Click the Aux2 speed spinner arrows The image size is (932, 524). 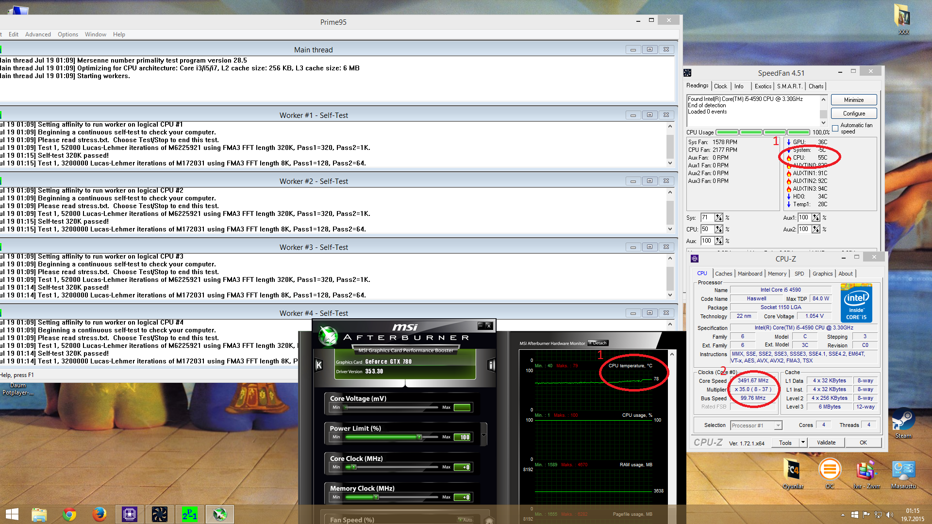[x=816, y=229]
